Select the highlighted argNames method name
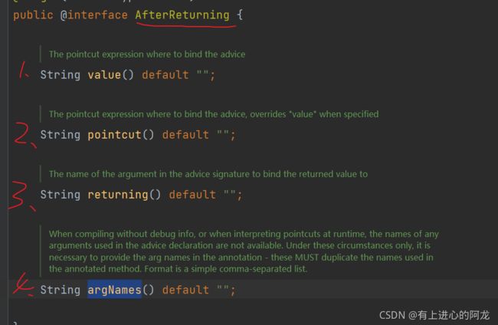Screen dimensions: 498x325 click(114, 290)
